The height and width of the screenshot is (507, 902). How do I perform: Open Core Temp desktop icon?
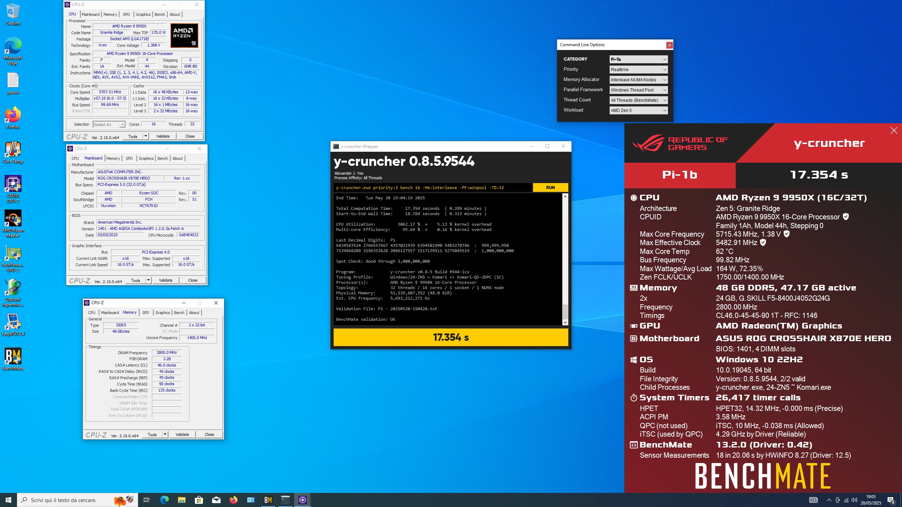[x=13, y=152]
